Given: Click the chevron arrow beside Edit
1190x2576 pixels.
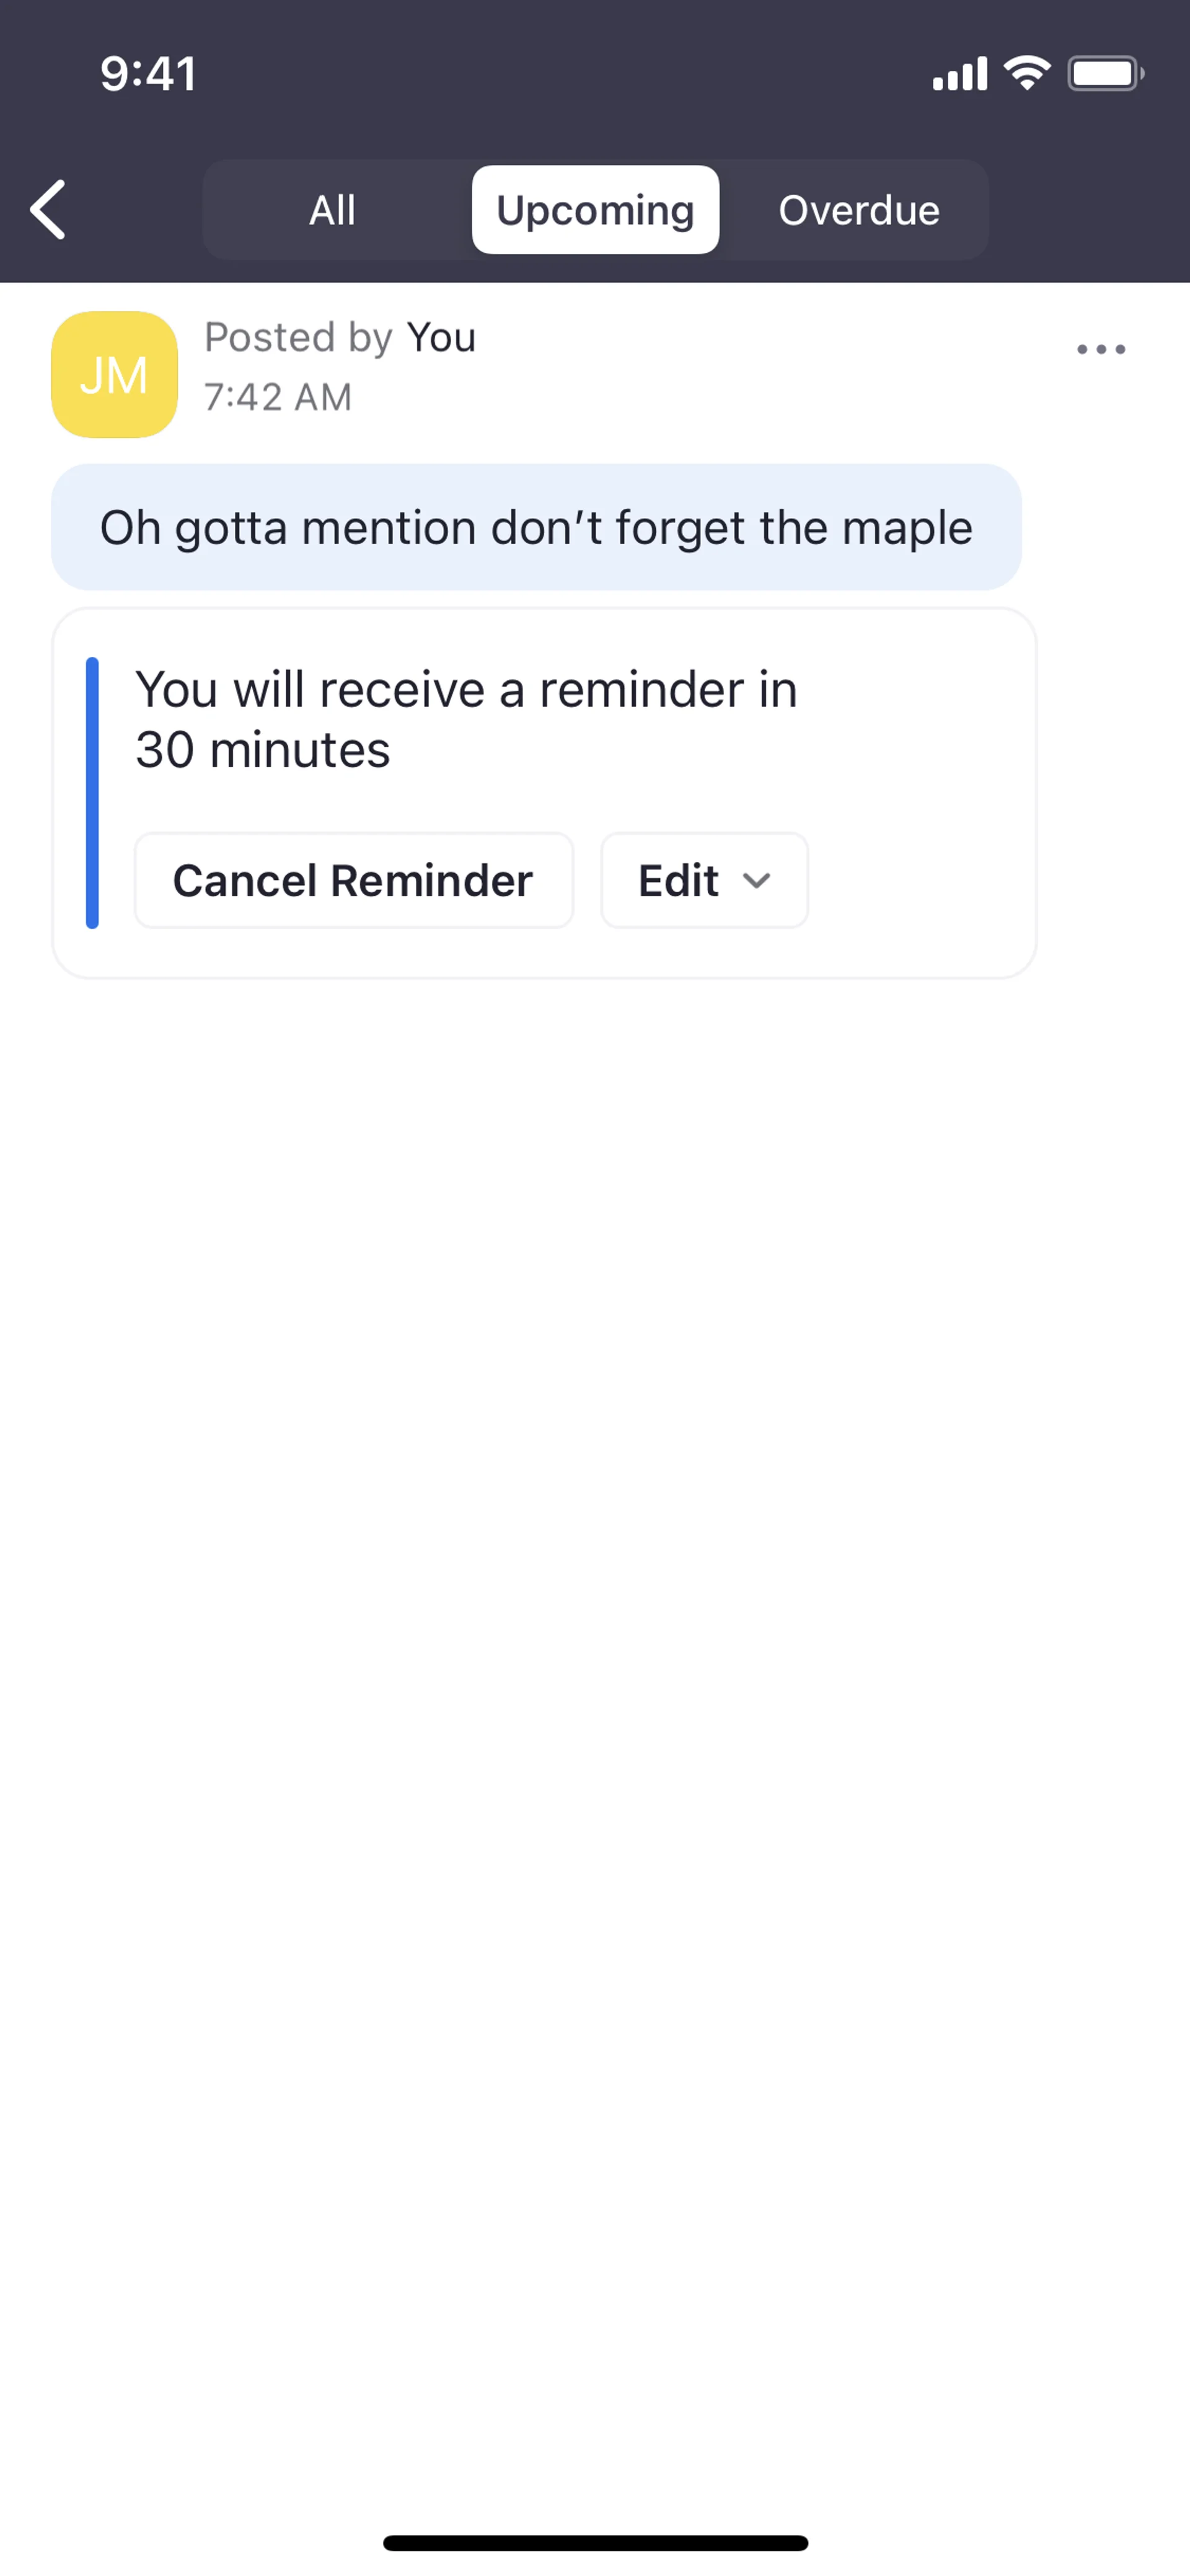Looking at the screenshot, I should coord(757,881).
